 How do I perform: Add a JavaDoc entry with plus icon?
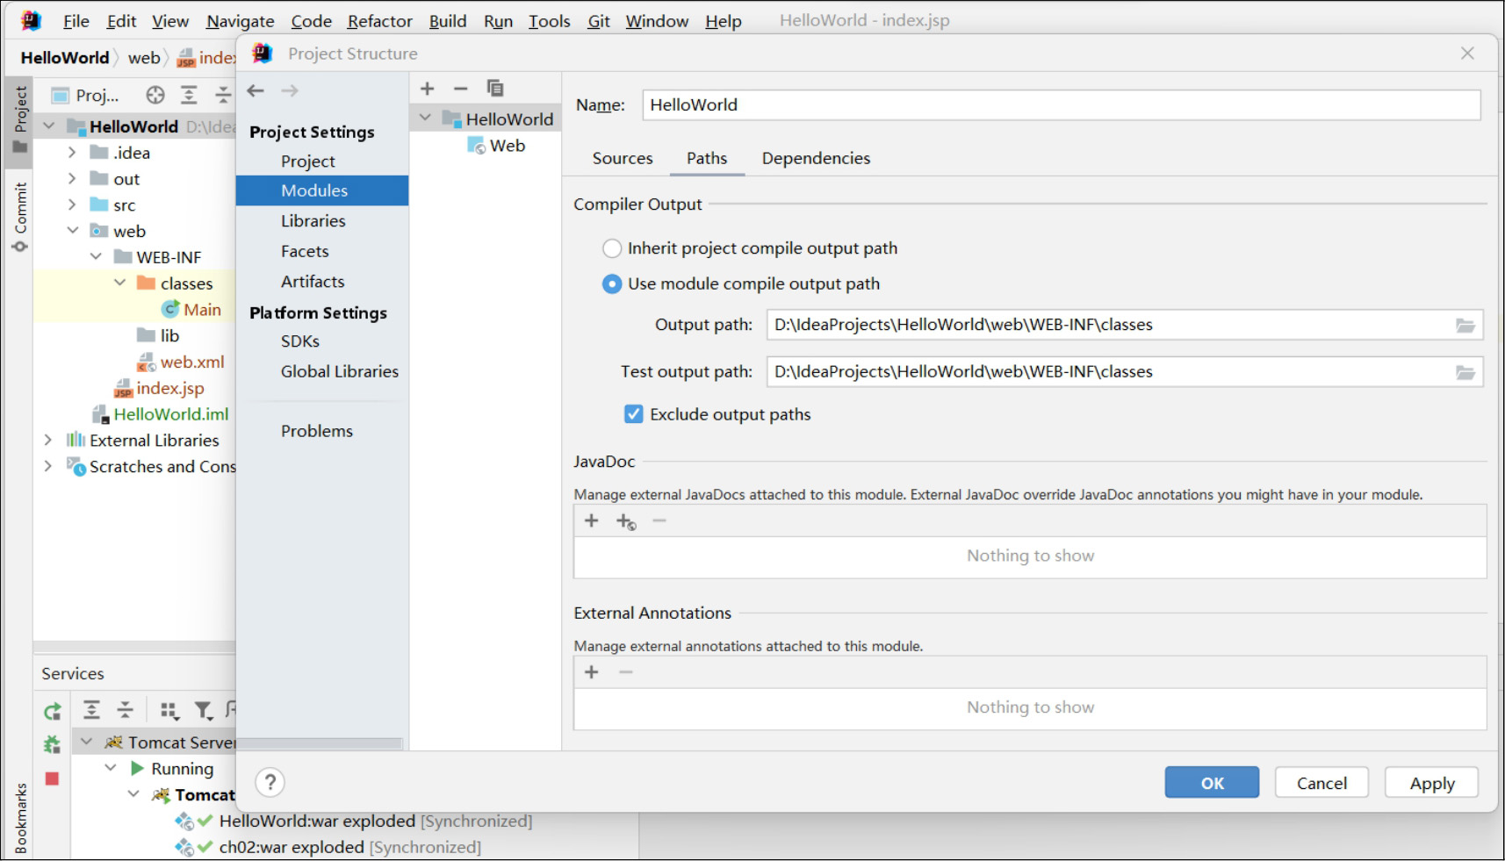(592, 521)
